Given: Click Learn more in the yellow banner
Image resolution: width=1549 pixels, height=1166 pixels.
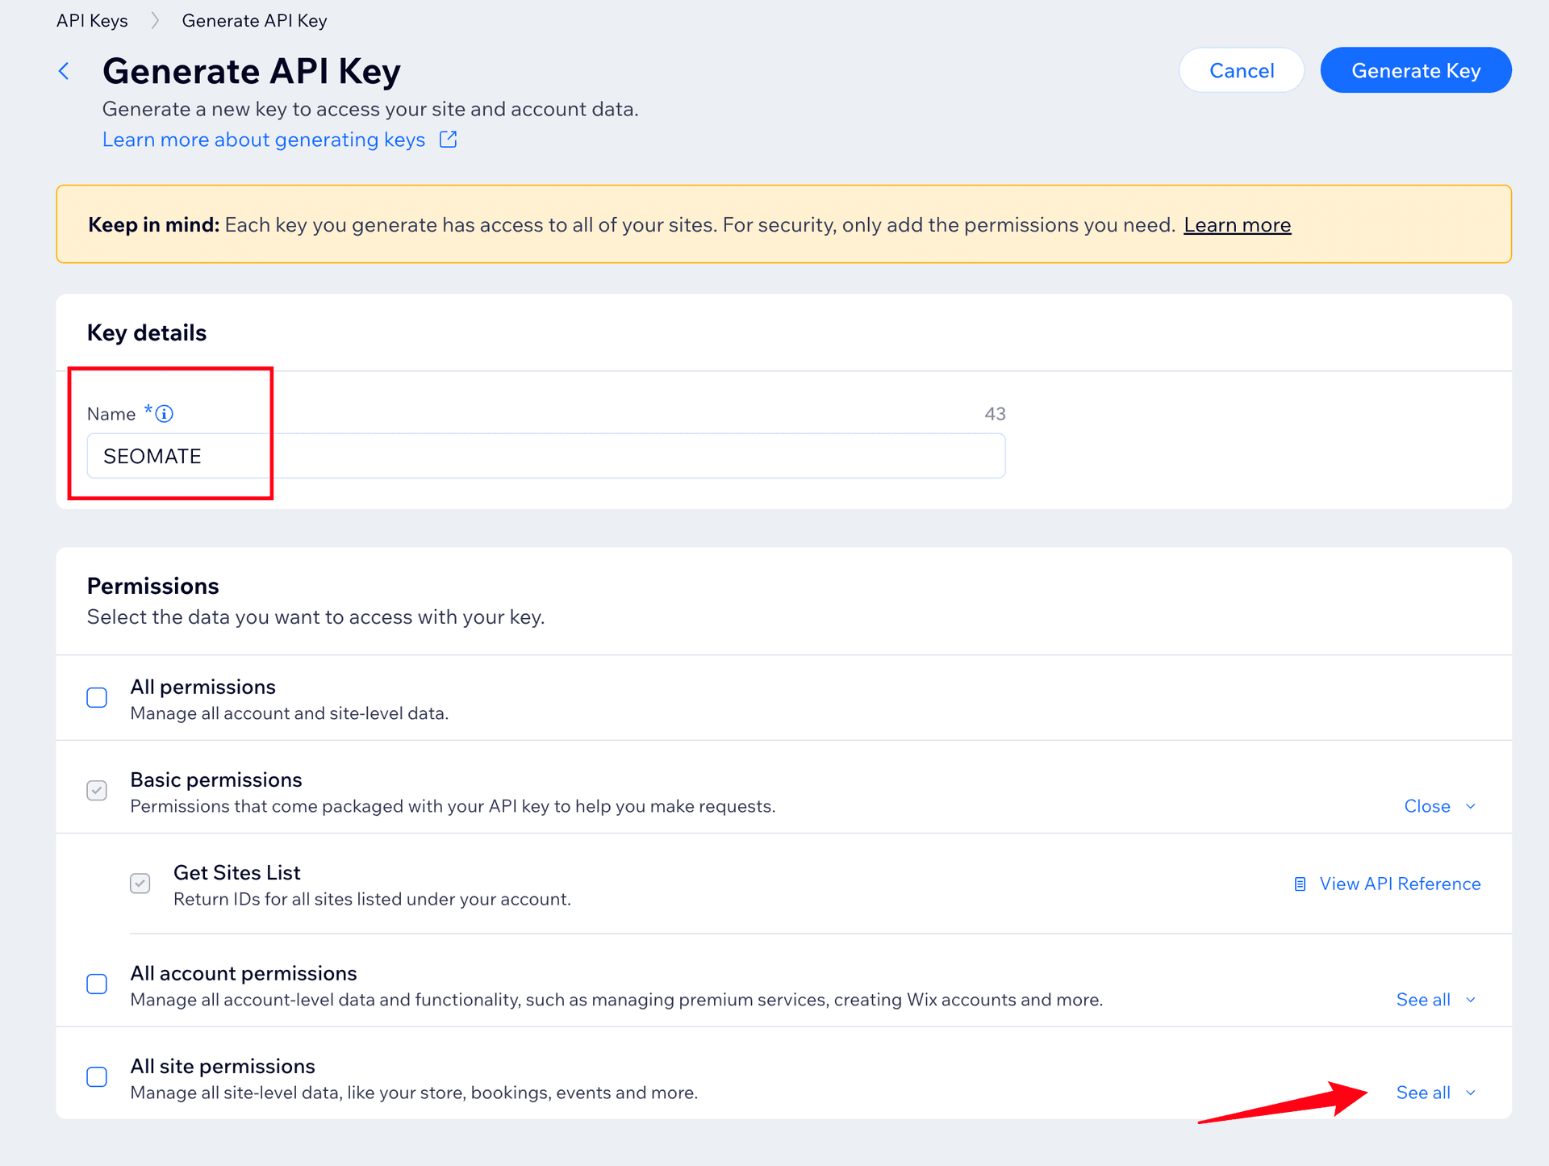Looking at the screenshot, I should (x=1237, y=224).
